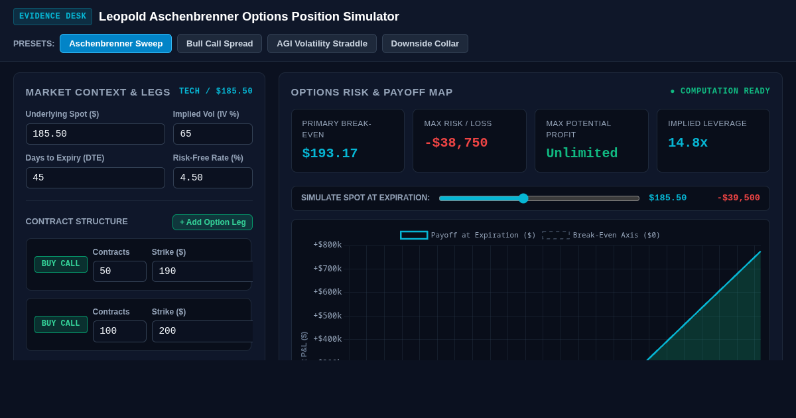This screenshot has height=418, width=796.
Task: Click the Implied Leverage 14.8x value
Action: (688, 143)
